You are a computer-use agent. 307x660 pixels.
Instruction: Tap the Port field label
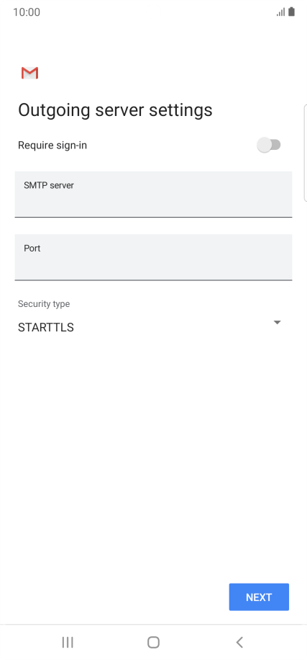(x=32, y=249)
